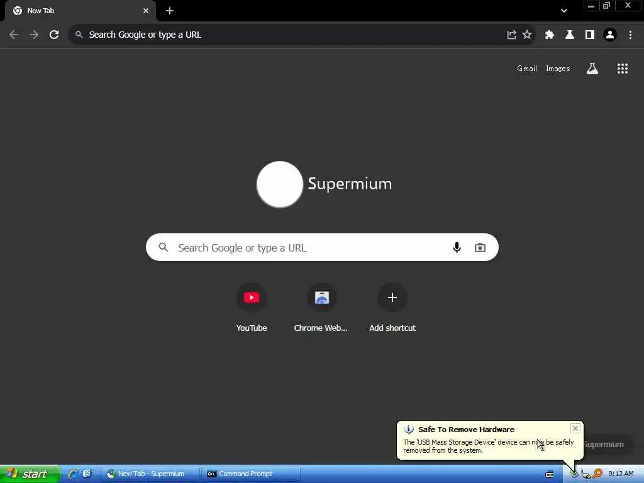This screenshot has height=483, width=644.
Task: Dismiss the Safe To Remove Hardware balloon
Action: point(575,428)
